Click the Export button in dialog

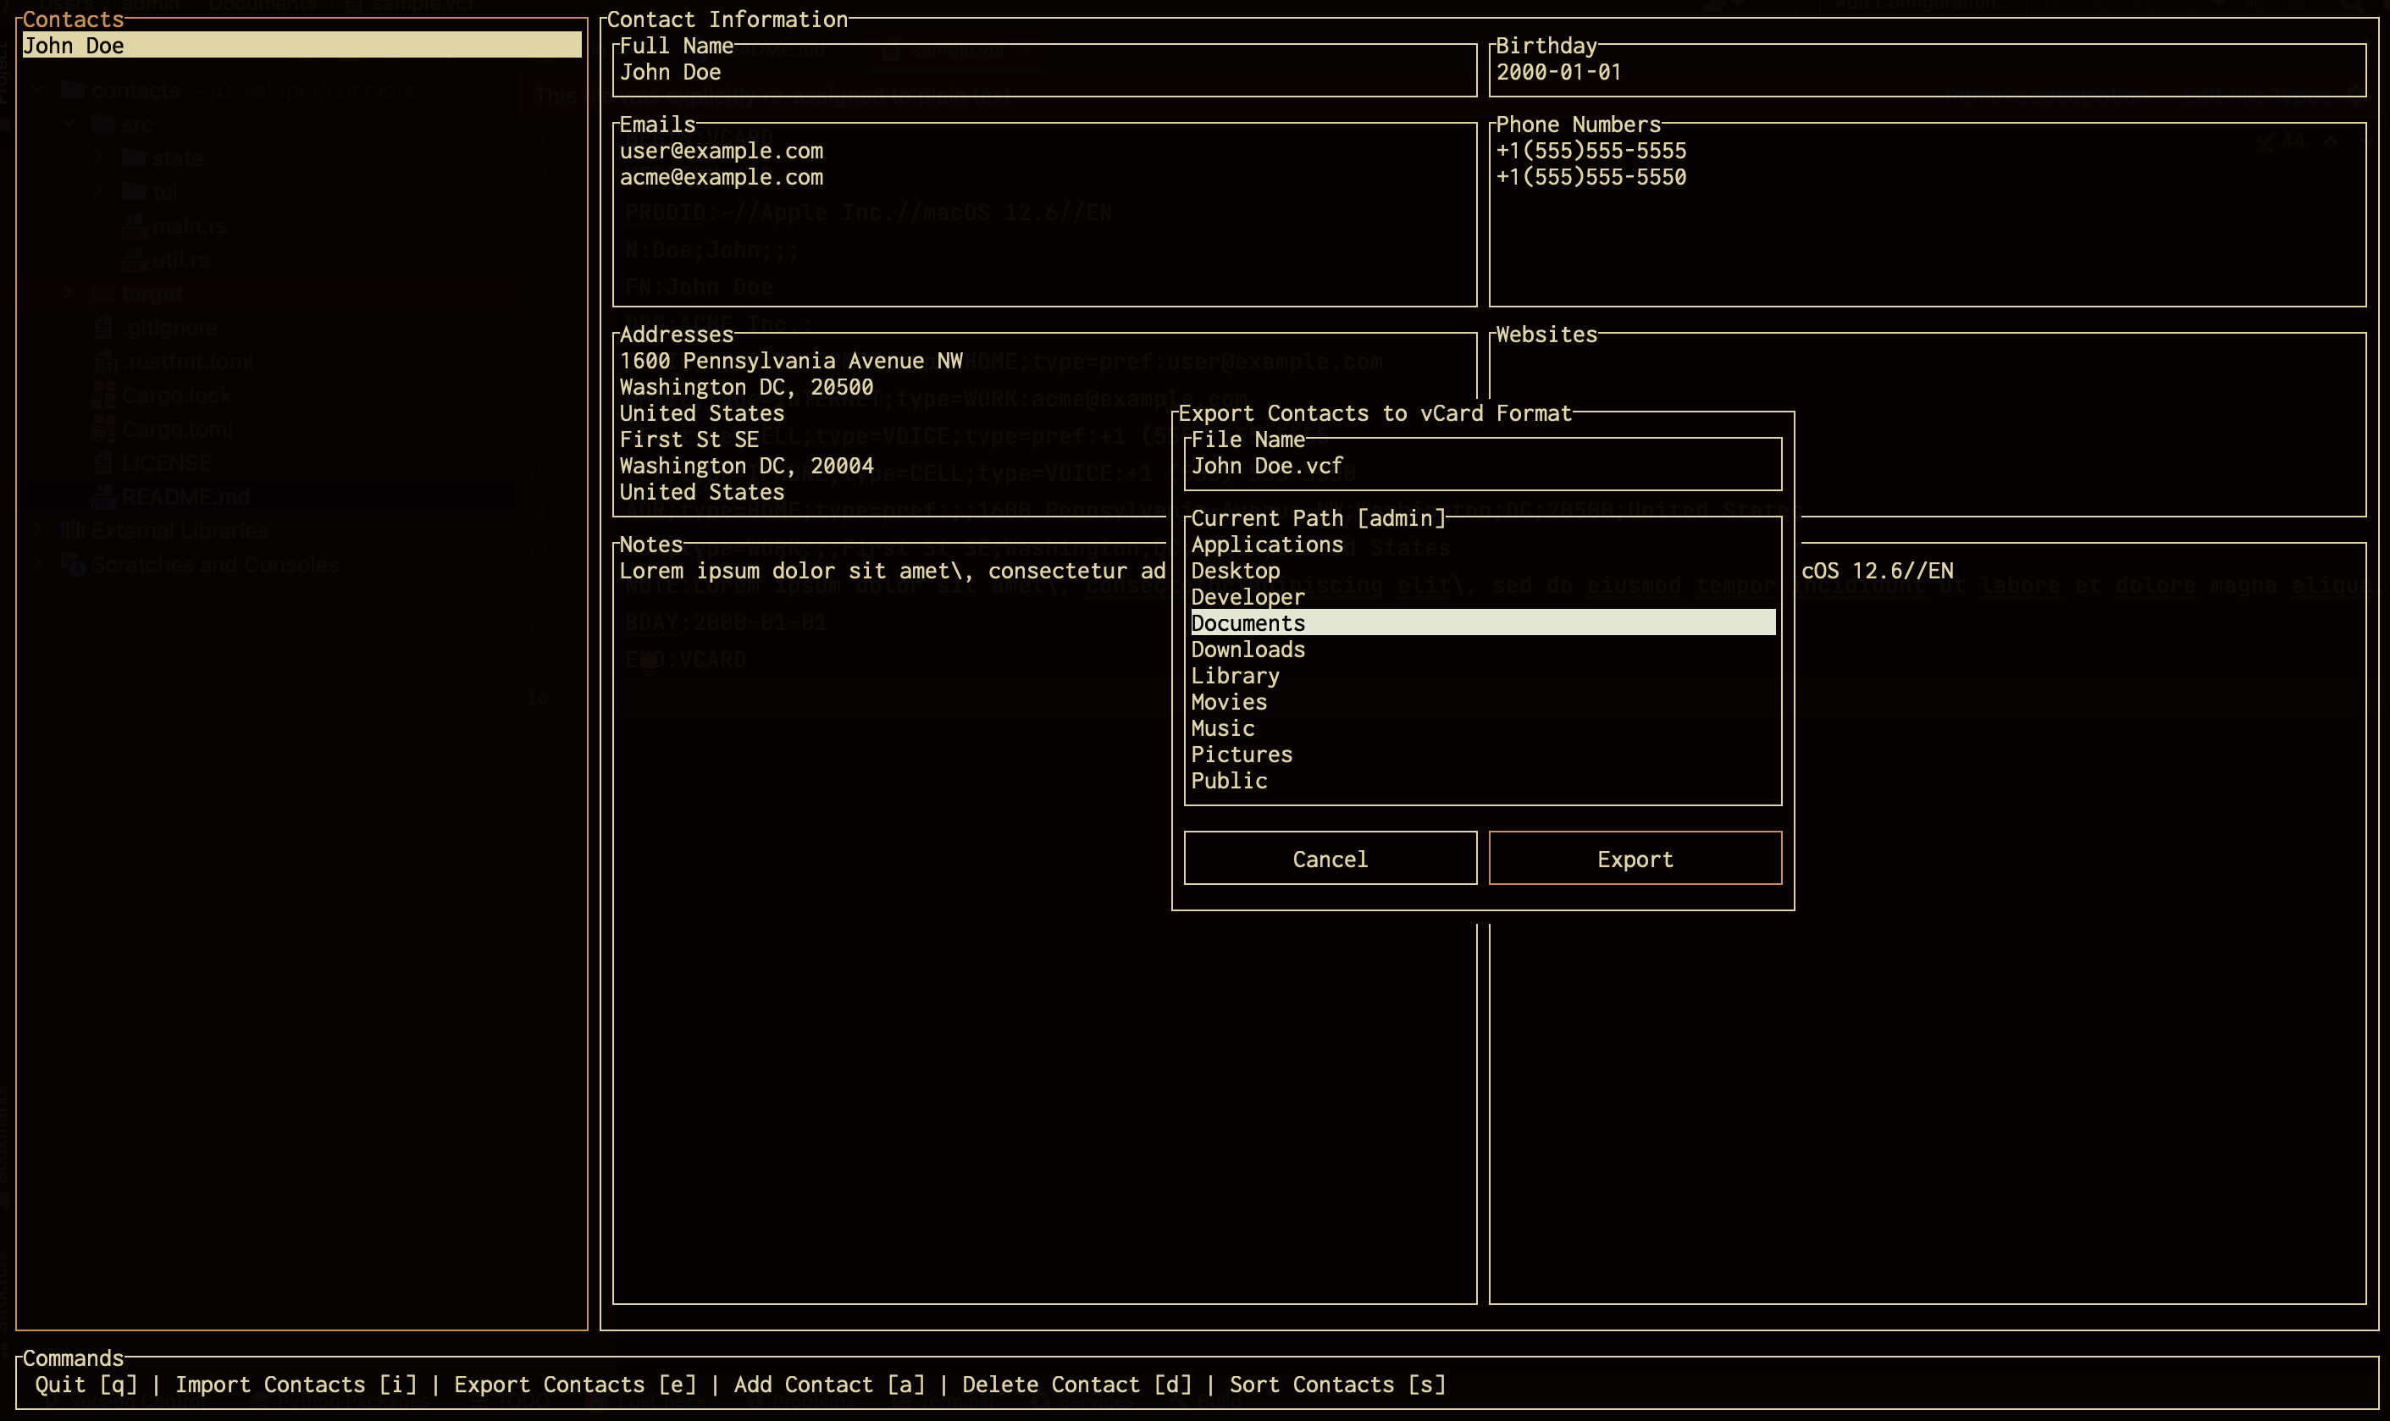tap(1635, 859)
